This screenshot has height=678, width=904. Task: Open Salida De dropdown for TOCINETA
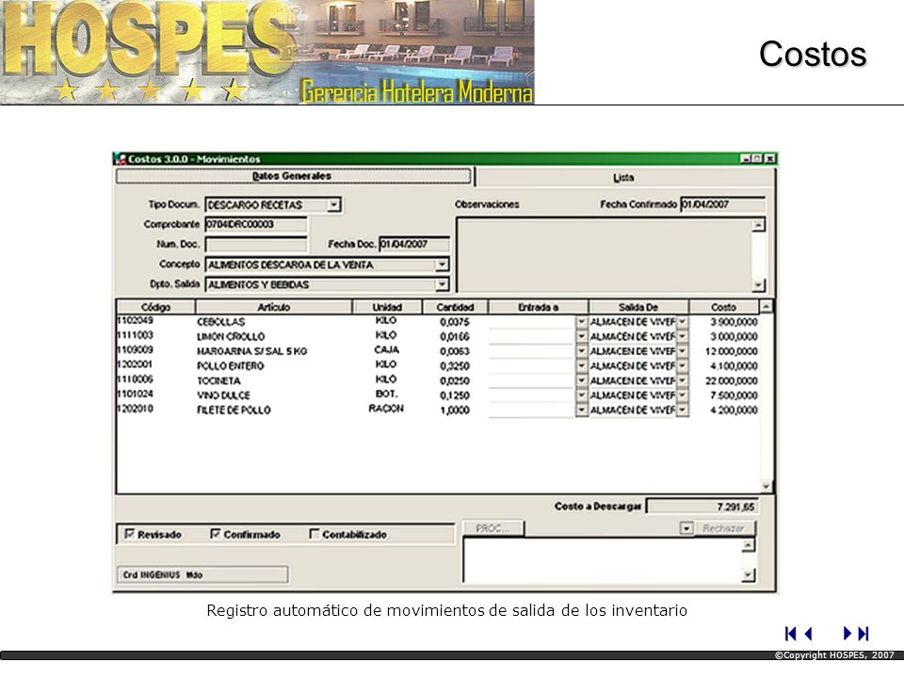(682, 380)
